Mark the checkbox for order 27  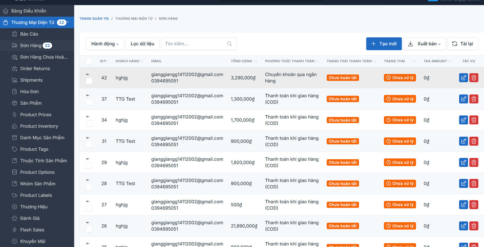point(89,208)
